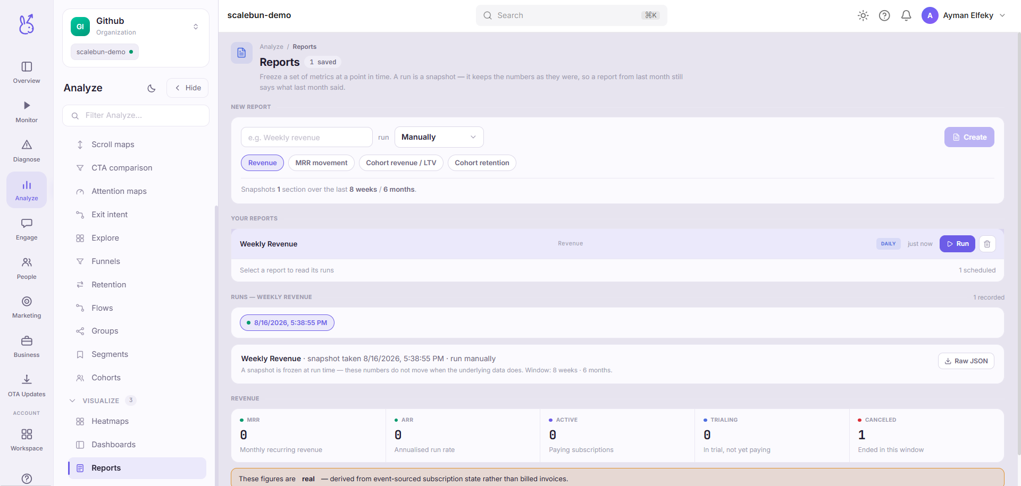Open Heatmaps under Visualize
The height and width of the screenshot is (486, 1021).
(x=137, y=421)
